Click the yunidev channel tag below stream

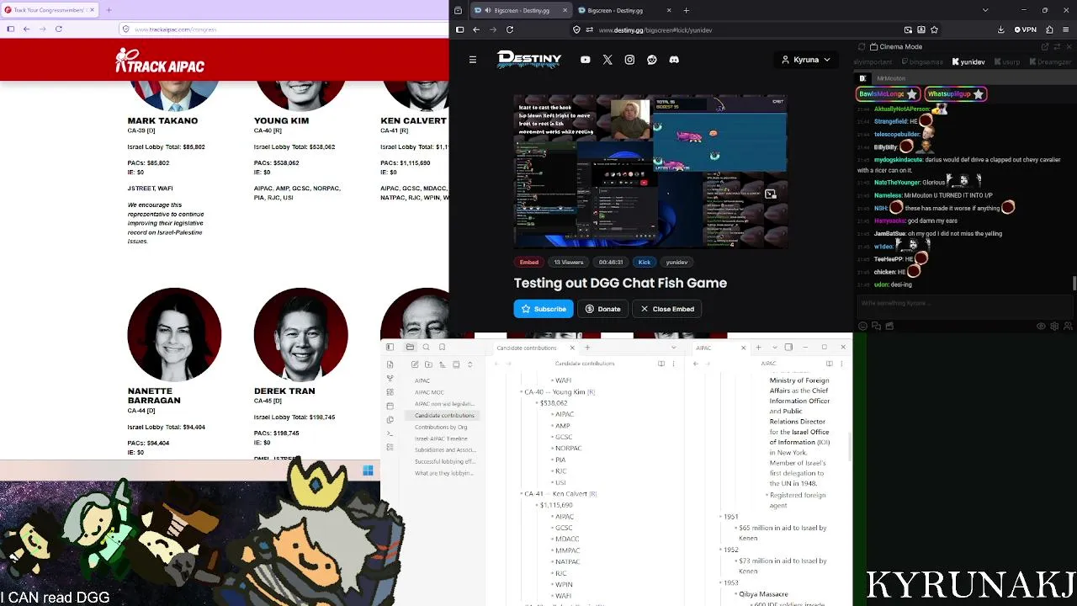[676, 262]
